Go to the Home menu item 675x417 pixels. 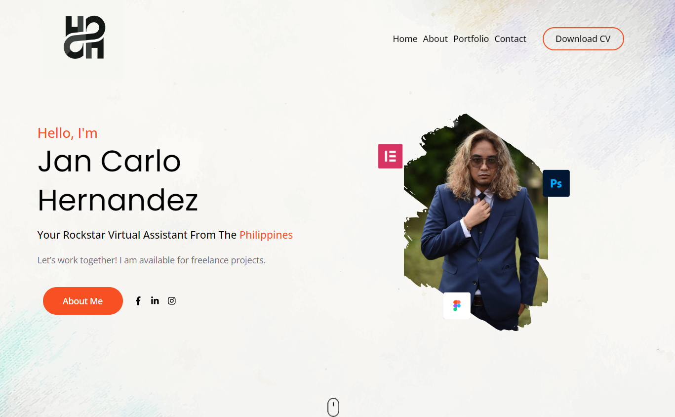coord(405,39)
